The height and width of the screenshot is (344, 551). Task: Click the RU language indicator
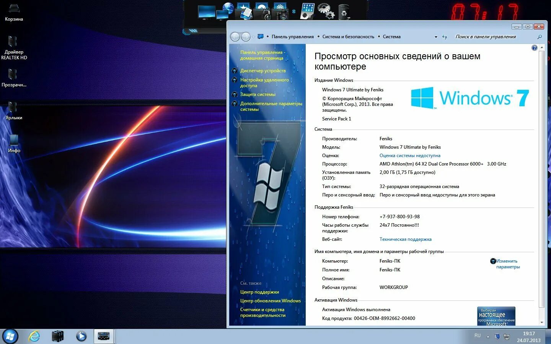[x=478, y=336]
